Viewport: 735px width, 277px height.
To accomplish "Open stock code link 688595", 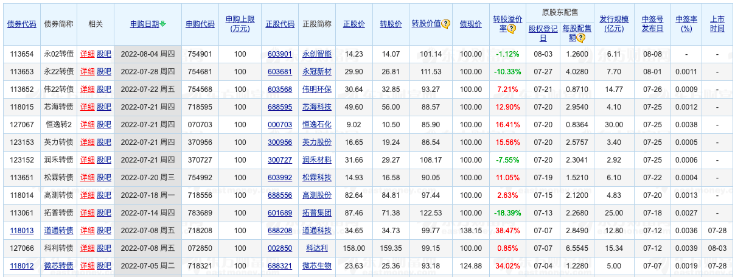I will 280,107.
